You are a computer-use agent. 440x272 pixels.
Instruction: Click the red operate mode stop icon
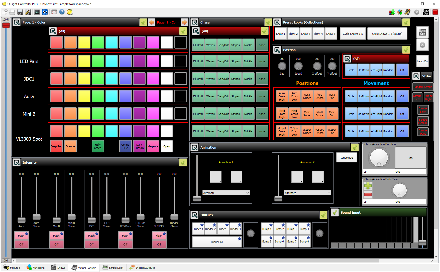click(435, 12)
